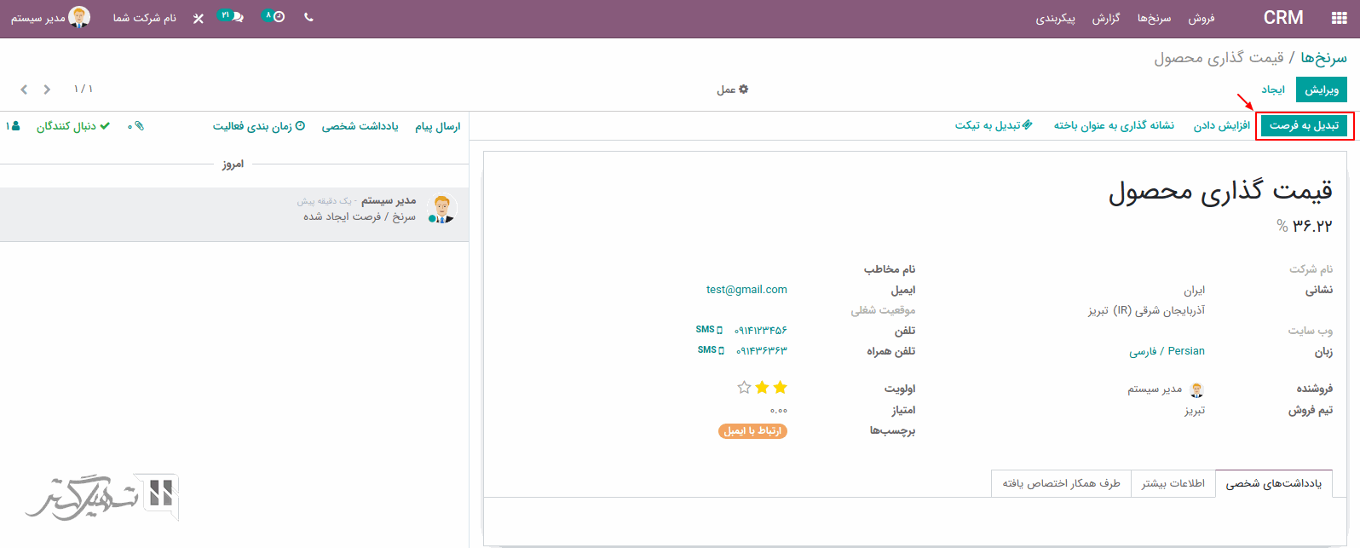Viewport: 1360px width, 548px height.
Task: Switch to یادداشت‌های شخصی tab
Action: pyautogui.click(x=1274, y=483)
